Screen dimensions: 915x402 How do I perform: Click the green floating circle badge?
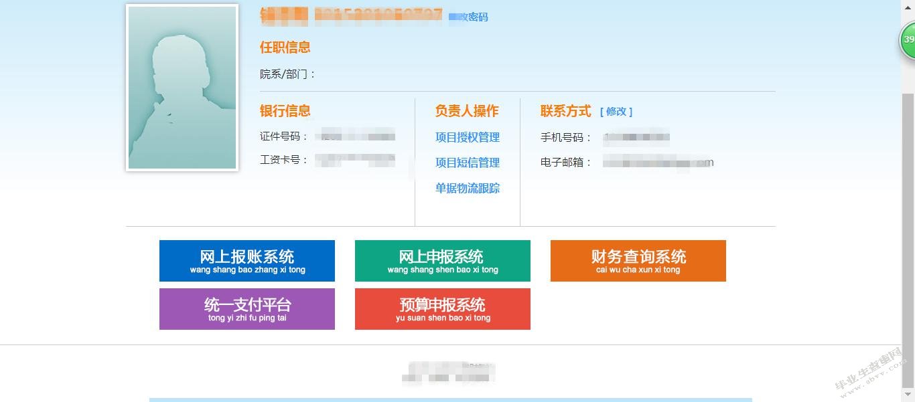click(908, 40)
